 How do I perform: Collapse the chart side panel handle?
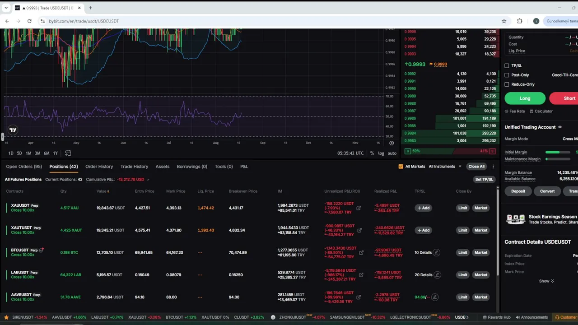pyautogui.click(x=2, y=136)
